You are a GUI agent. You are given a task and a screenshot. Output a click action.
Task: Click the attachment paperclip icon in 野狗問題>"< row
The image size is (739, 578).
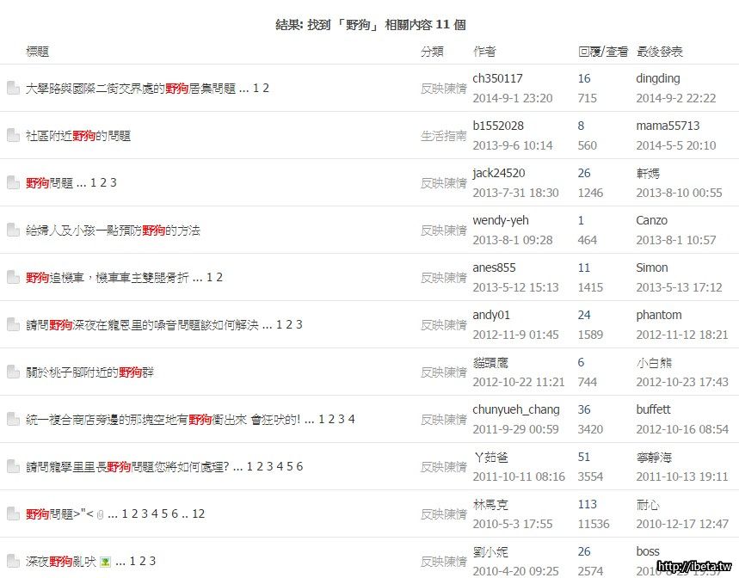100,514
